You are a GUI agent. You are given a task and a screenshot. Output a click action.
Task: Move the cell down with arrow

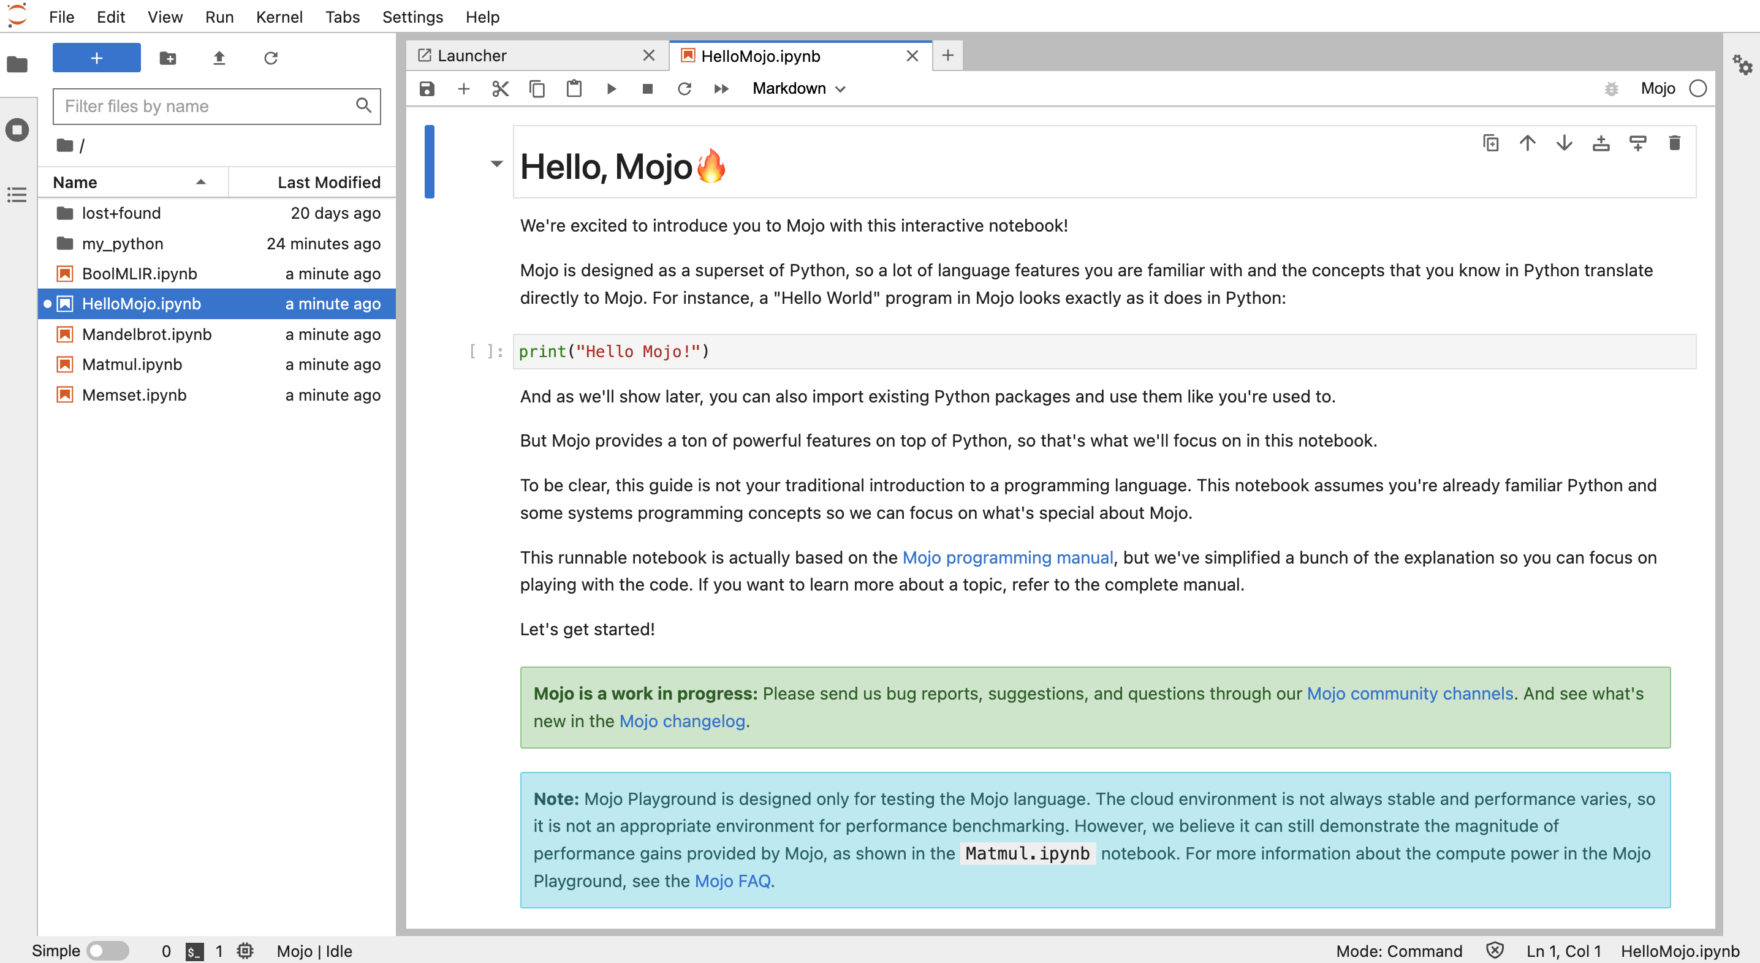(x=1565, y=143)
